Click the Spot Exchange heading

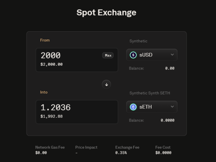point(107,13)
